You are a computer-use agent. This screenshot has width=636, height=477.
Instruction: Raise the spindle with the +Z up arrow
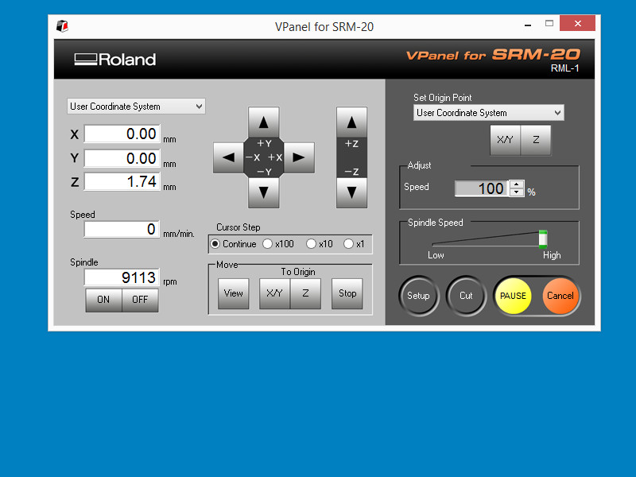[x=351, y=122]
